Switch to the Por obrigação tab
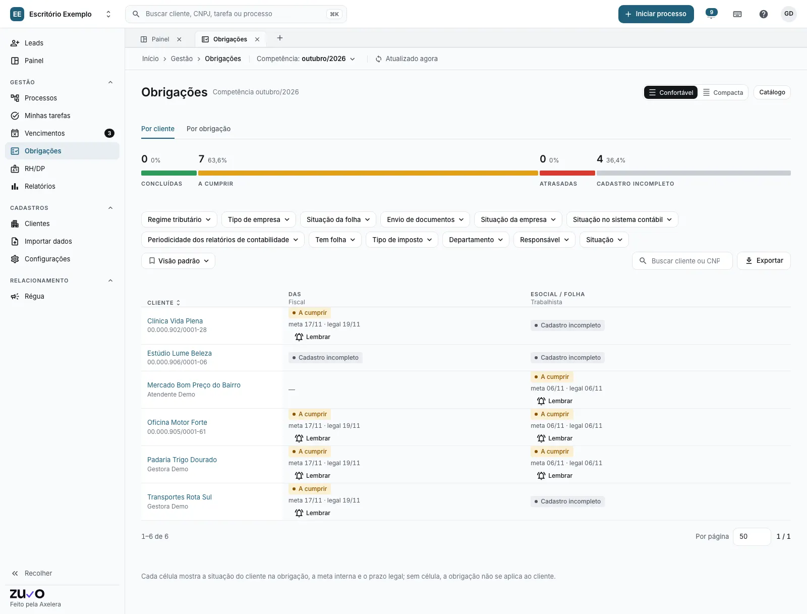 pos(208,129)
